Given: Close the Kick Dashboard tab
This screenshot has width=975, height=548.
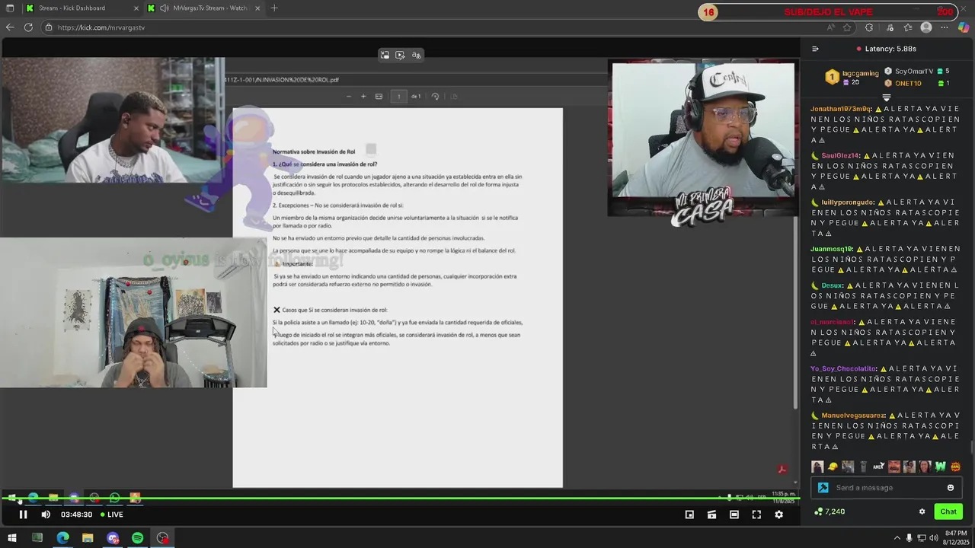Looking at the screenshot, I should click(136, 8).
